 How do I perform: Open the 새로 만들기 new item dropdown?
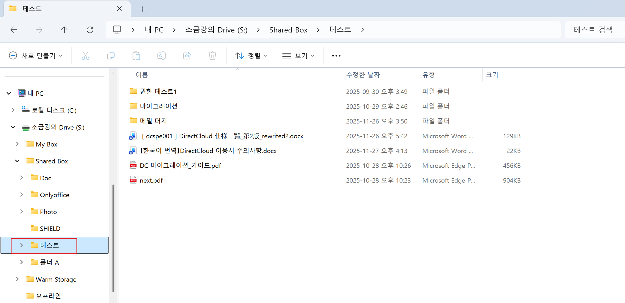tap(36, 56)
